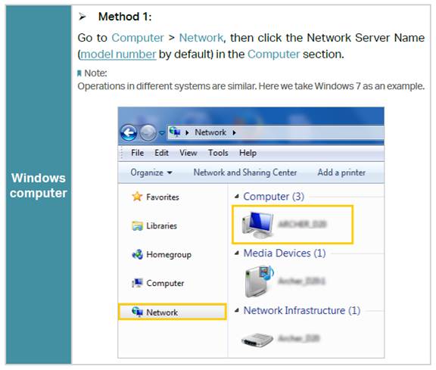The width and height of the screenshot is (436, 370).
Task: Click the desktop computer icon under Computer
Action: coord(258,225)
